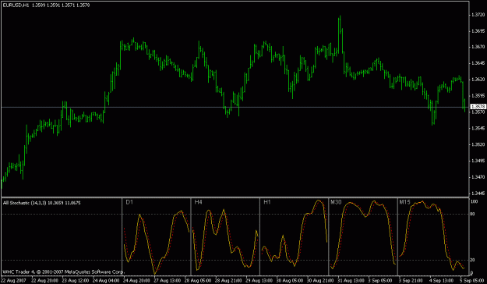The image size is (487, 284).
Task: Select the M15 stochastic panel label
Action: tap(404, 202)
